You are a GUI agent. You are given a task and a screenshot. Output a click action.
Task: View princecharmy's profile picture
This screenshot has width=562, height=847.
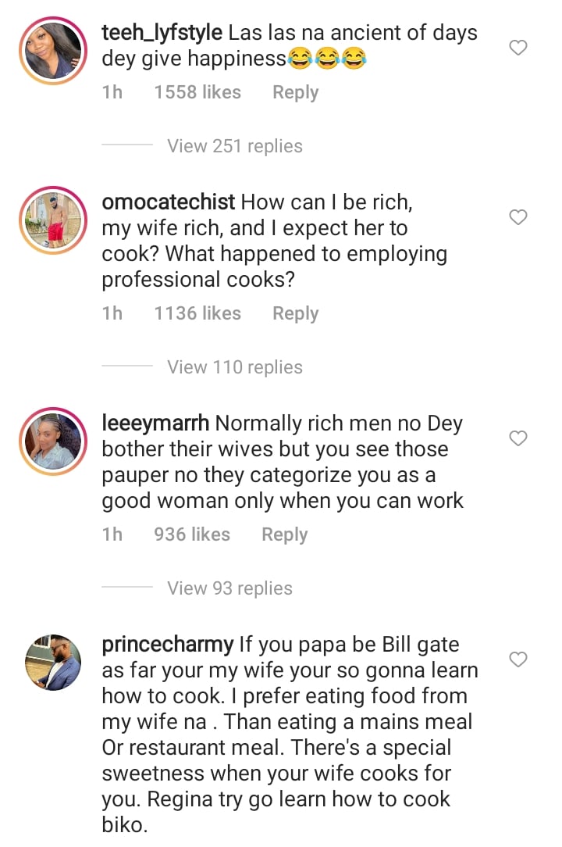pyautogui.click(x=52, y=662)
